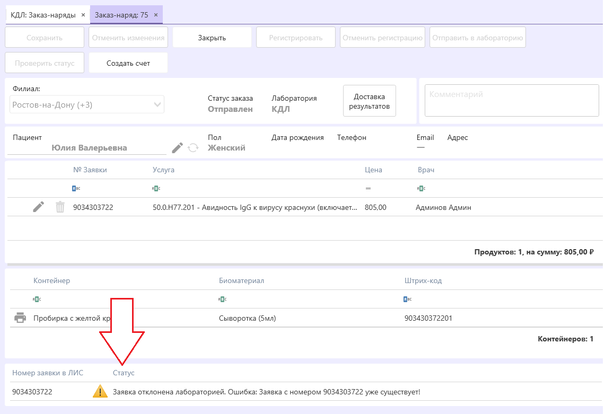Open filter operator under № Заявки column
This screenshot has height=414, width=605.
point(76,188)
